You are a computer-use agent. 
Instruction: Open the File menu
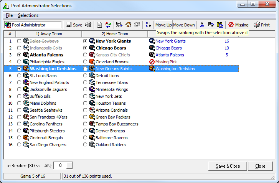pyautogui.click(x=9, y=15)
